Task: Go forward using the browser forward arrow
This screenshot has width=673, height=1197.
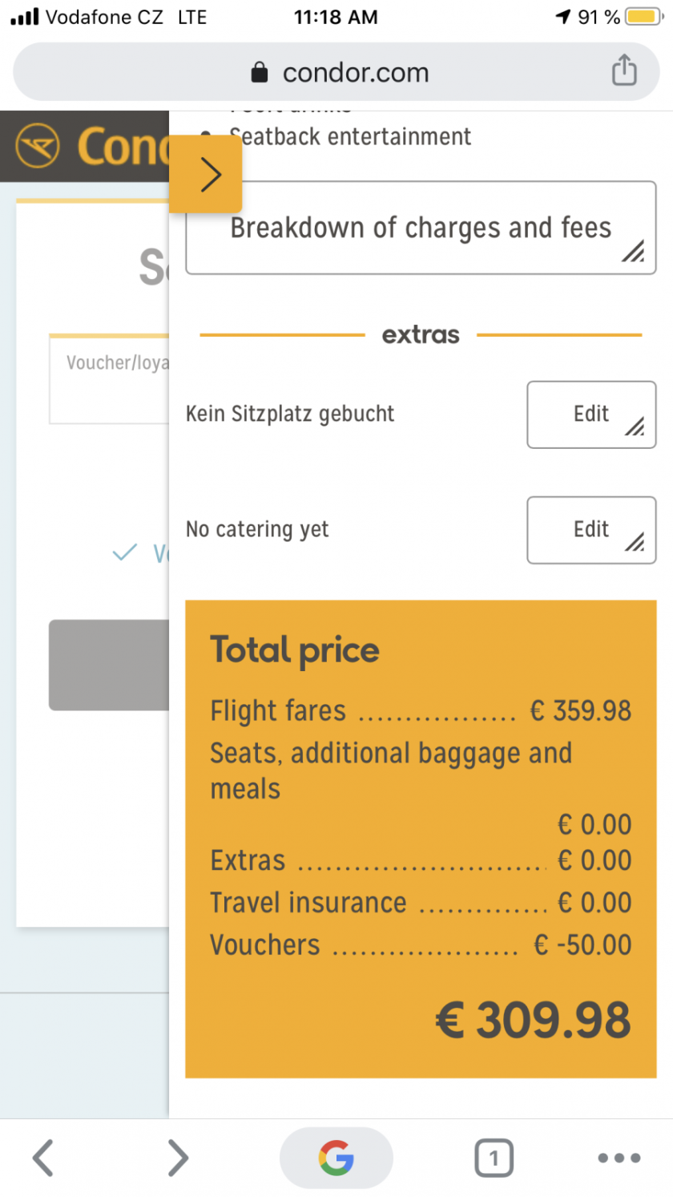Action: [x=177, y=1158]
